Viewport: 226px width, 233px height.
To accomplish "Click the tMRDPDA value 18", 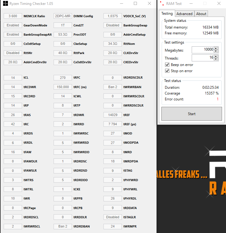I will [113, 161].
